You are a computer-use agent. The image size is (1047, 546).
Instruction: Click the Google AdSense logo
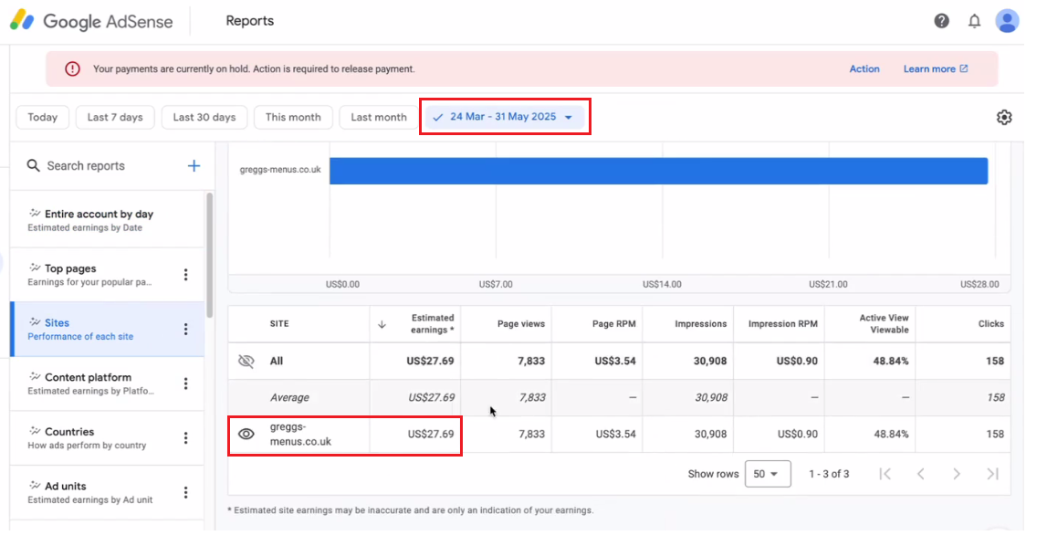tap(91, 21)
